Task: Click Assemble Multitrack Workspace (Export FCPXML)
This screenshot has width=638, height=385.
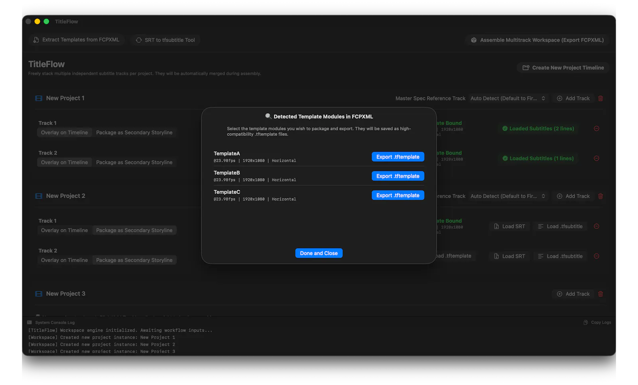Action: [x=537, y=40]
